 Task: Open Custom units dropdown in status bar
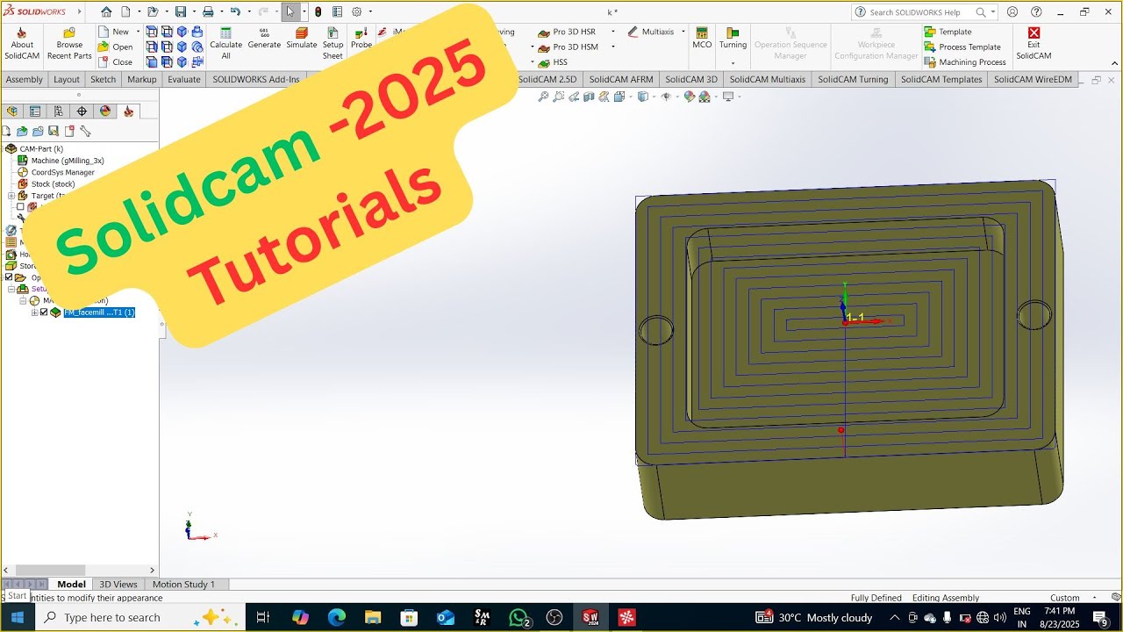pos(1095,598)
